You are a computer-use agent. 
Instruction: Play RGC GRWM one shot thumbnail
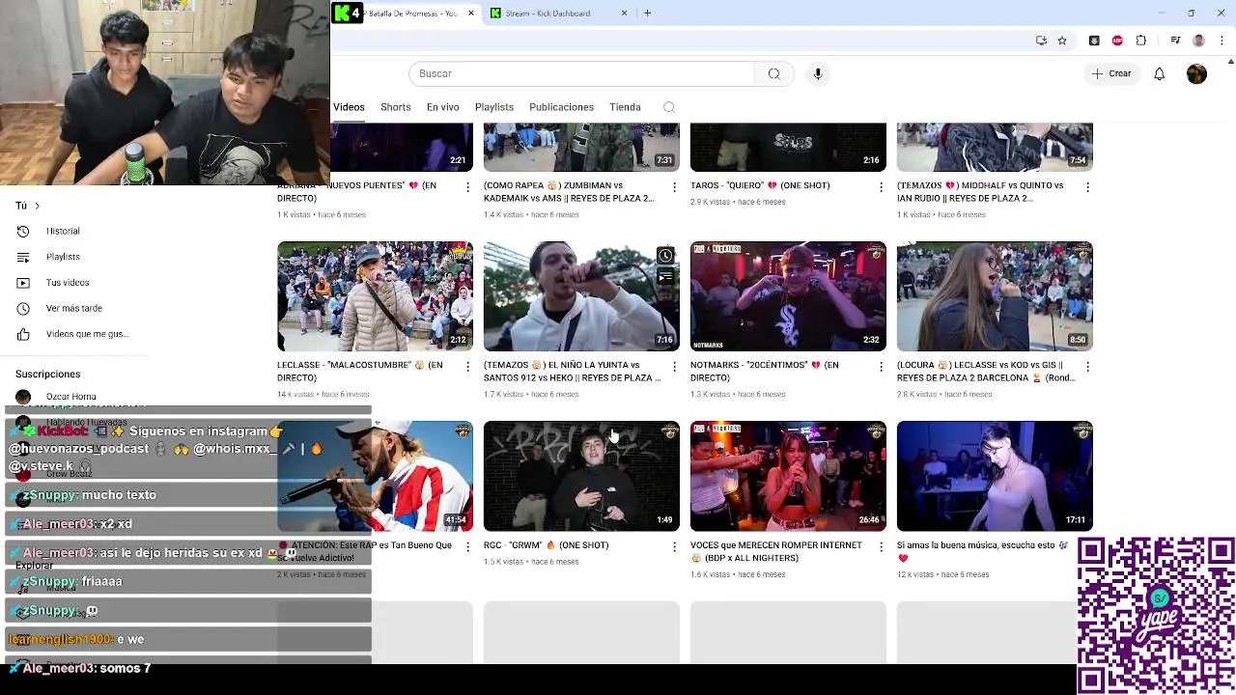[581, 476]
